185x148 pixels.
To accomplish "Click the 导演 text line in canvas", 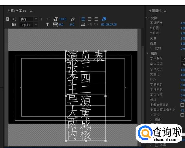I will pos(79,100).
